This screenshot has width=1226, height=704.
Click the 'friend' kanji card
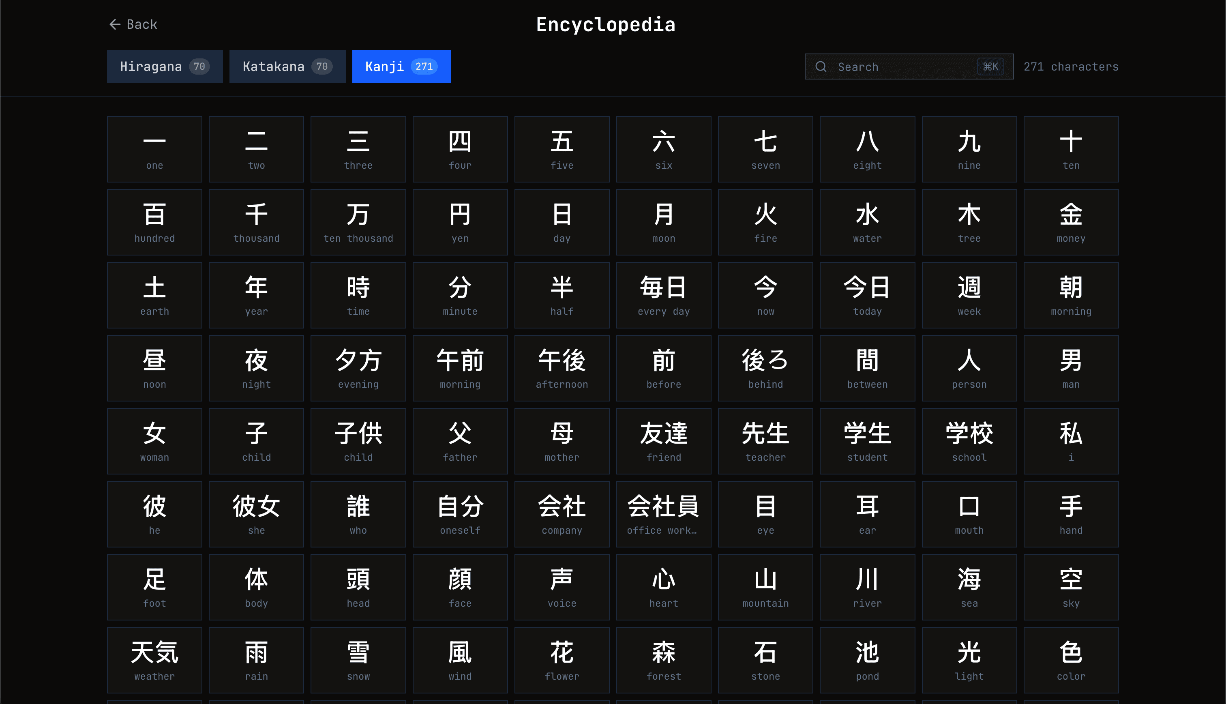[x=663, y=441]
